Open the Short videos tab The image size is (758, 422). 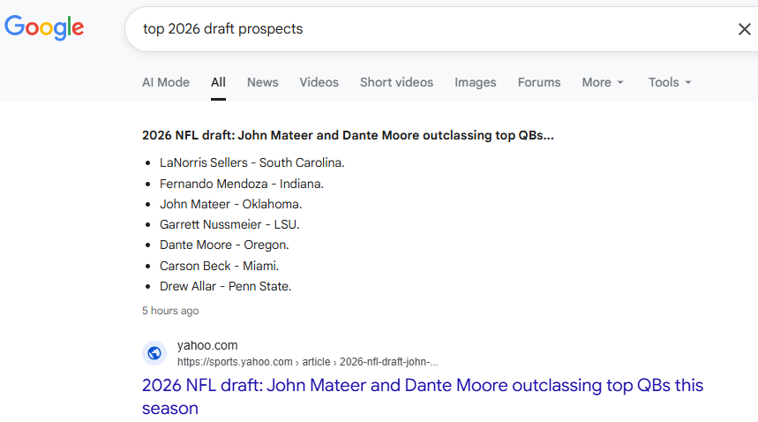coord(396,82)
